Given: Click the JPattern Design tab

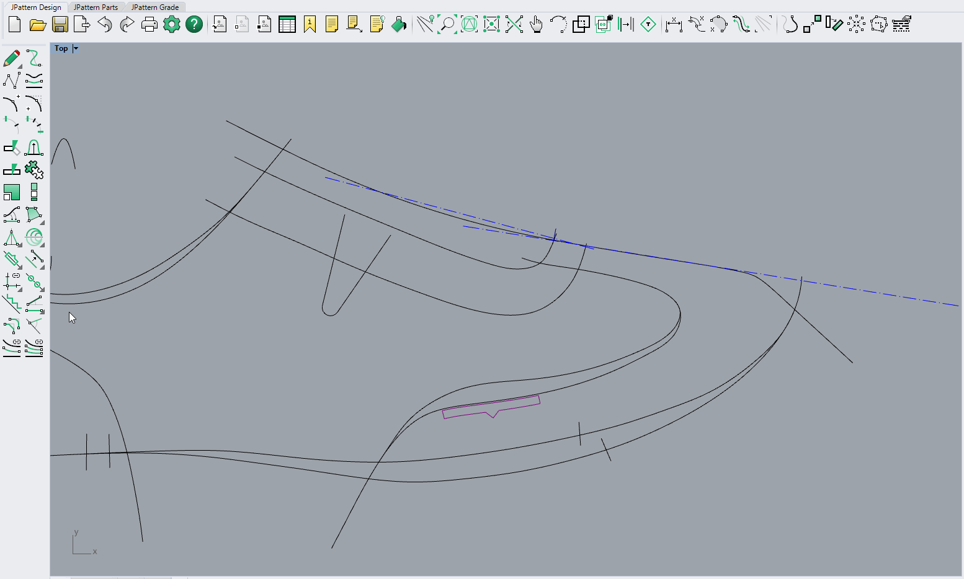Looking at the screenshot, I should pyautogui.click(x=36, y=7).
